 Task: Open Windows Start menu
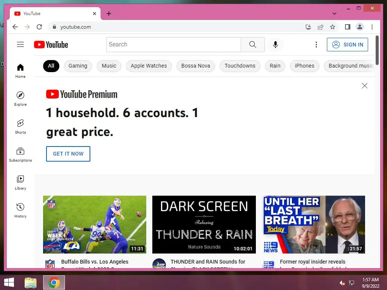pos(9,282)
